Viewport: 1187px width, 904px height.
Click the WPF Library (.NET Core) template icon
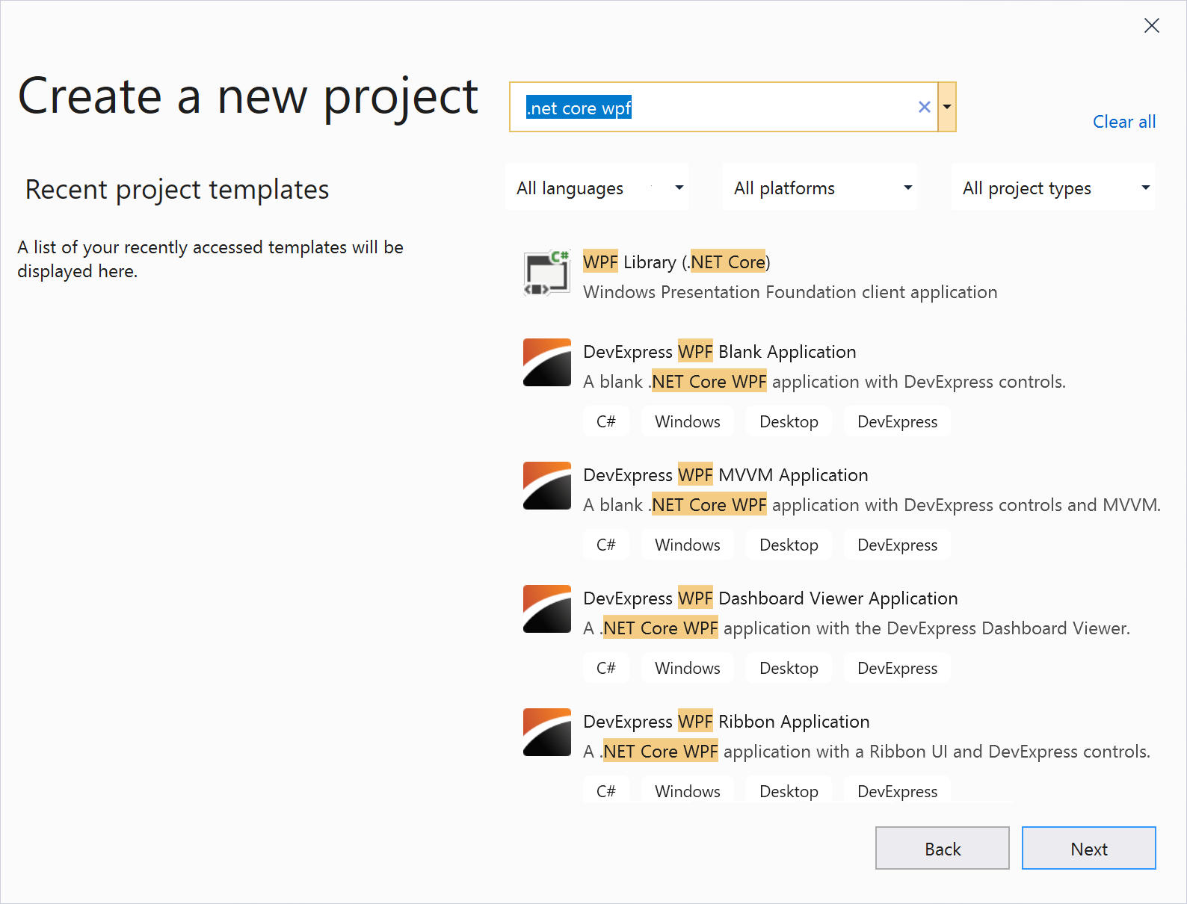coord(546,273)
